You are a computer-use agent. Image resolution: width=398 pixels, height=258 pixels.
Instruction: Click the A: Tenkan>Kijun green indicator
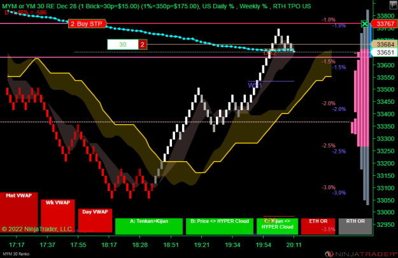tap(149, 226)
